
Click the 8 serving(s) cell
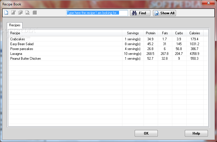[x=133, y=44]
